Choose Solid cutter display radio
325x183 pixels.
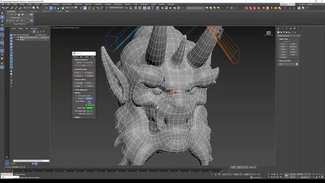click(x=86, y=101)
